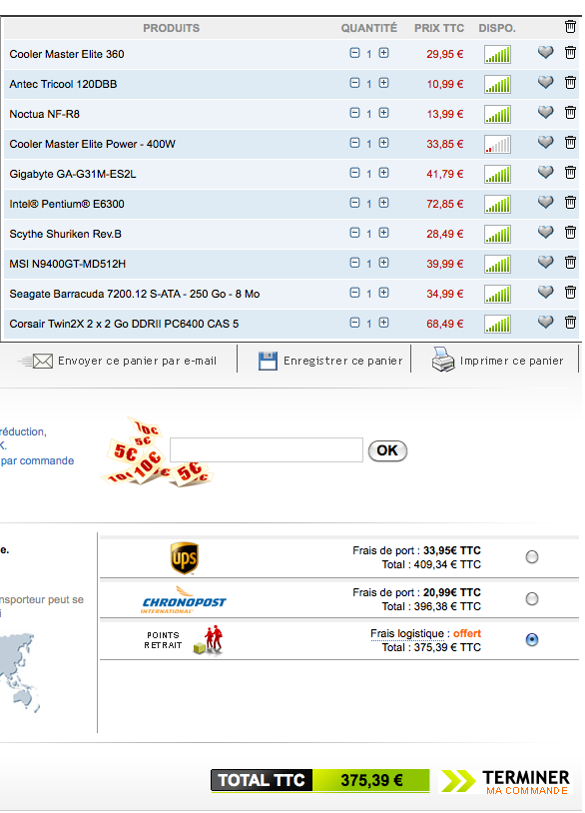Remove MSI N9400GT-MD512H with trash icon
This screenshot has height=813, width=585.
[x=570, y=263]
